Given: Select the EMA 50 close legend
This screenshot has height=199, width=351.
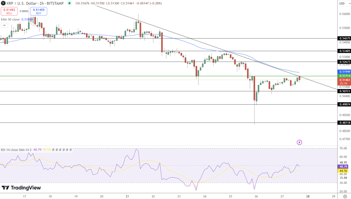Looking at the screenshot, I should (x=10, y=19).
